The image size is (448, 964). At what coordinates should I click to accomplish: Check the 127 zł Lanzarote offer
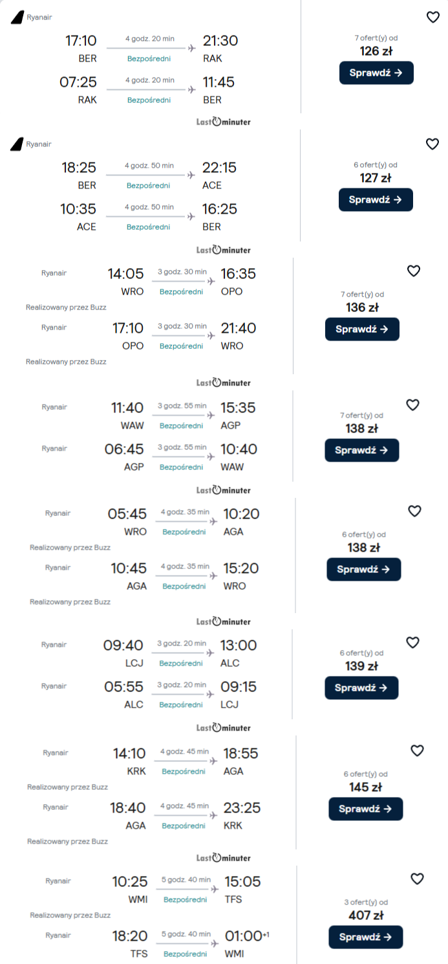376,200
